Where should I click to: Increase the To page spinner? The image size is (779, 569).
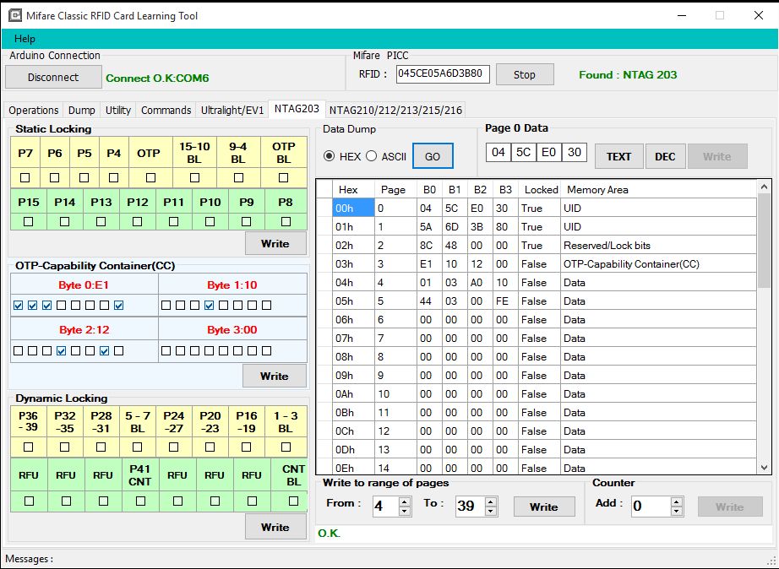tap(491, 501)
